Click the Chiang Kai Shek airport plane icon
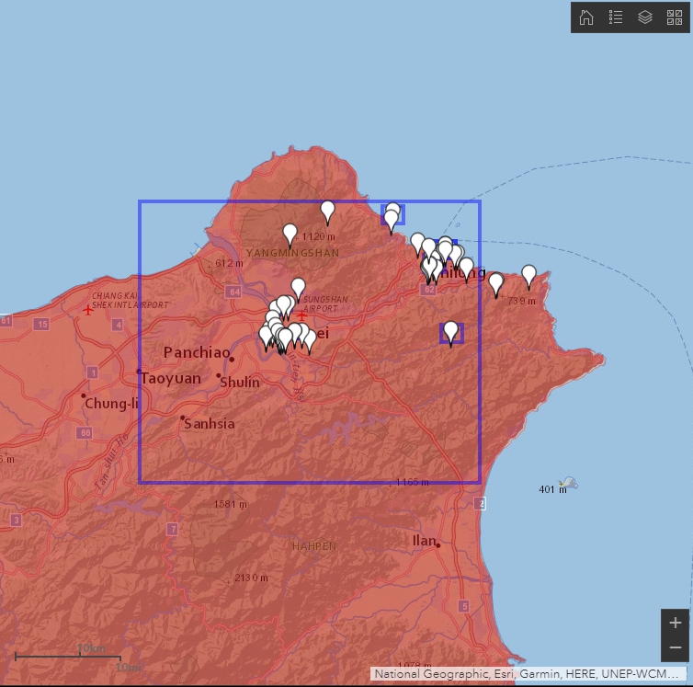693x687 pixels. pyautogui.click(x=88, y=310)
